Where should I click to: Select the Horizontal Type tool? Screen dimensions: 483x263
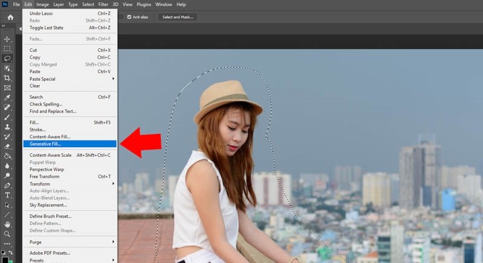7,195
